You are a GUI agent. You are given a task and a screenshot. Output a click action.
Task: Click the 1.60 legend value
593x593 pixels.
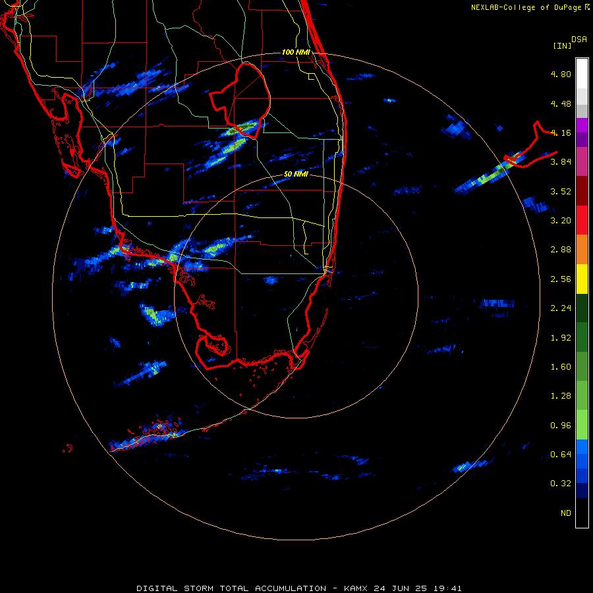pos(561,367)
